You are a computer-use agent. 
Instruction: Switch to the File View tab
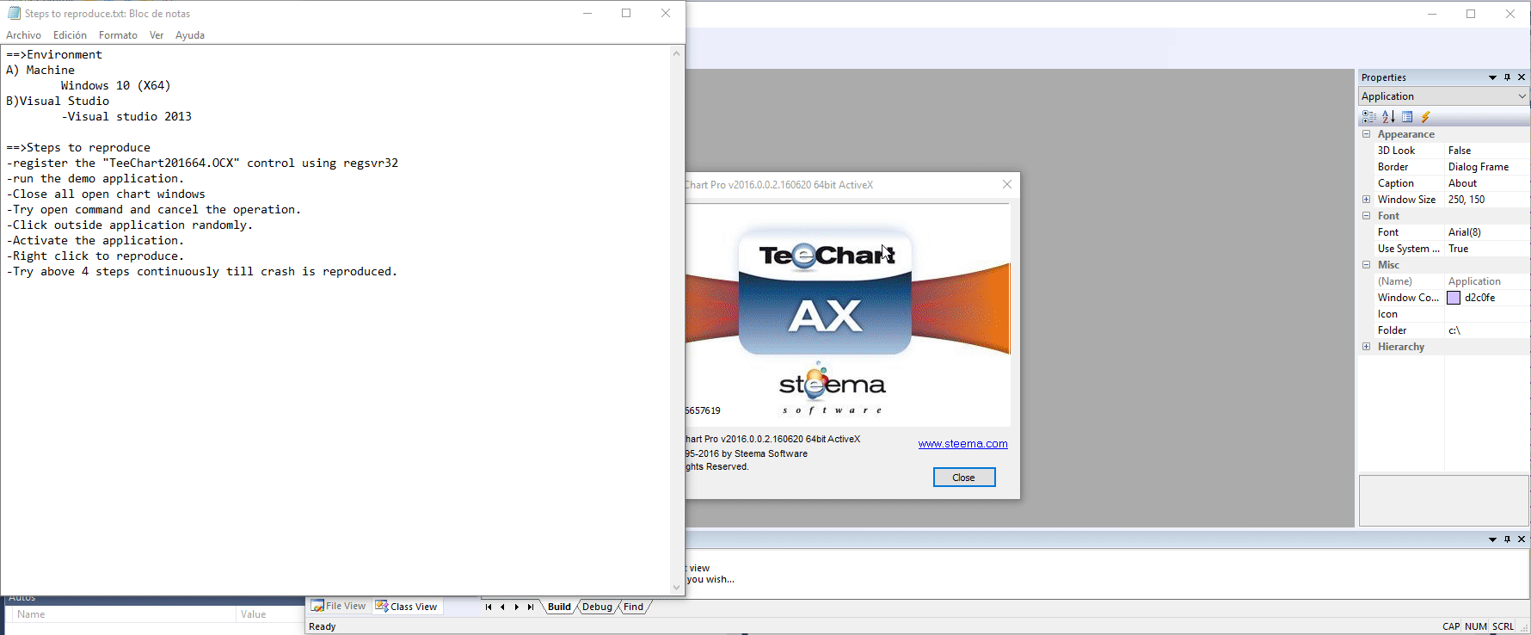(338, 607)
